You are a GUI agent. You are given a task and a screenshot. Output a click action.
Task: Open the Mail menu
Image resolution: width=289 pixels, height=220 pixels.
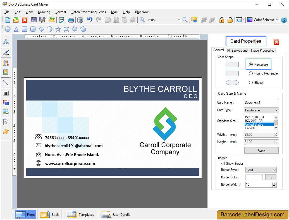coord(114,12)
